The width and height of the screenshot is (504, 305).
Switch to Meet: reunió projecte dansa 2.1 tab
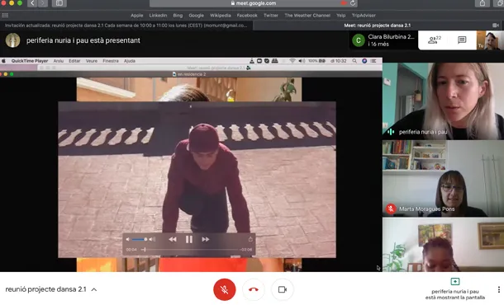tap(378, 26)
